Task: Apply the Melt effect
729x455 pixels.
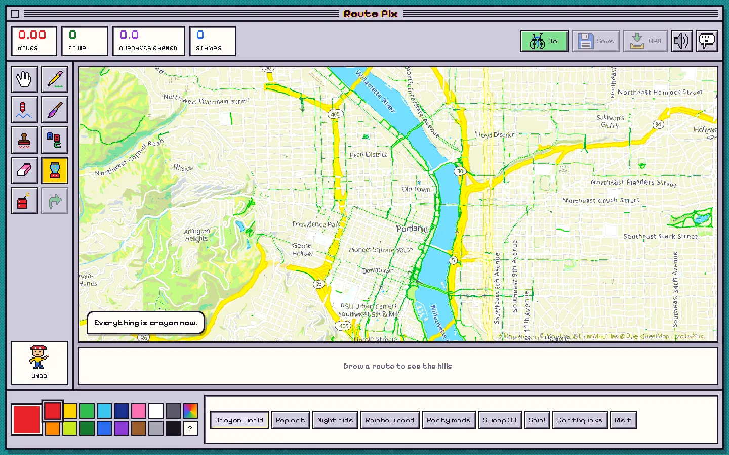Action: (x=623, y=420)
